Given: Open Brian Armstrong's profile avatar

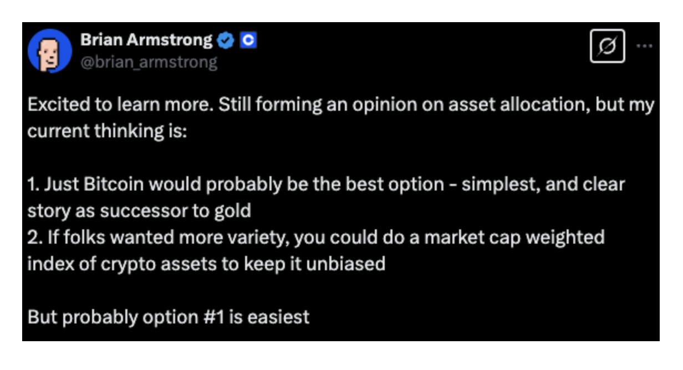Looking at the screenshot, I should pyautogui.click(x=50, y=51).
